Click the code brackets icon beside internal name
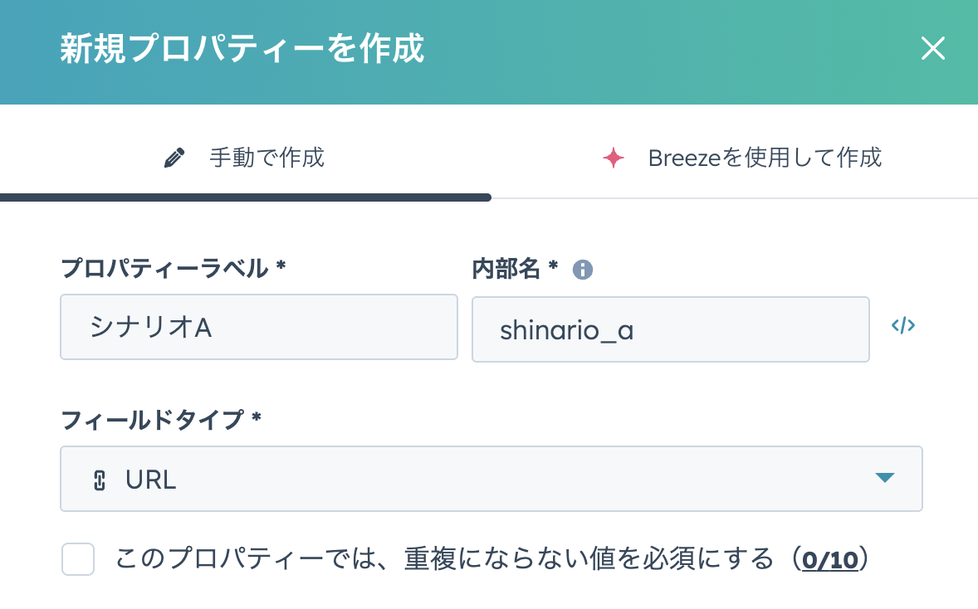Screen dimensions: 978x609 click(903, 326)
